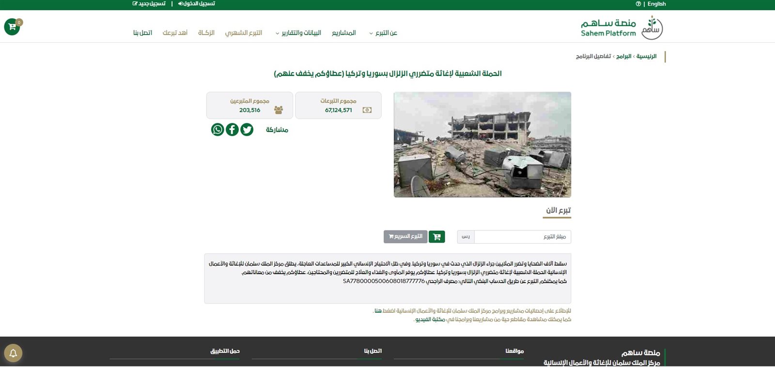Click the تسجيل جديد register link
This screenshot has width=775, height=367.
pos(149,4)
